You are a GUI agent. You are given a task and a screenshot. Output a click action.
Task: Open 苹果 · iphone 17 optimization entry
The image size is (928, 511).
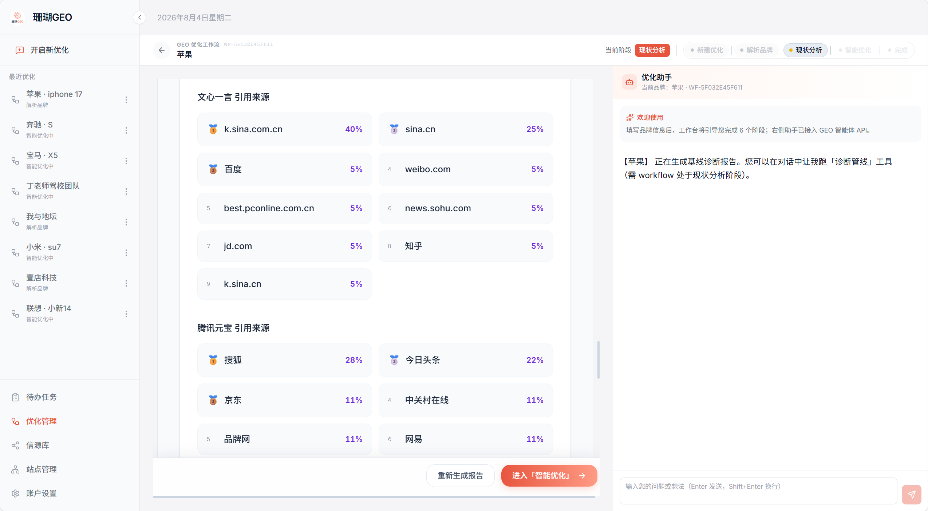pyautogui.click(x=70, y=99)
